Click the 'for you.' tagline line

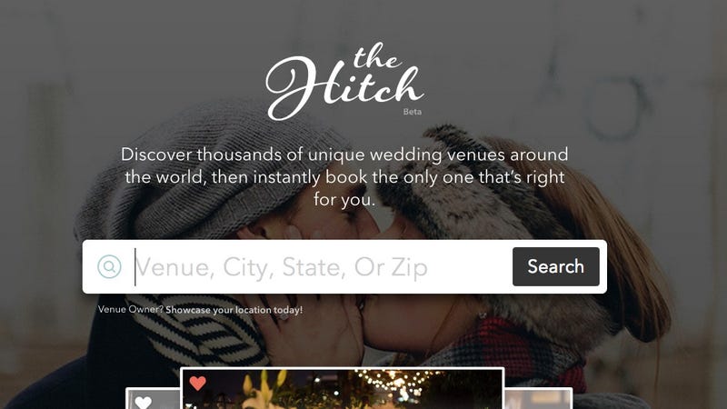[344, 199]
